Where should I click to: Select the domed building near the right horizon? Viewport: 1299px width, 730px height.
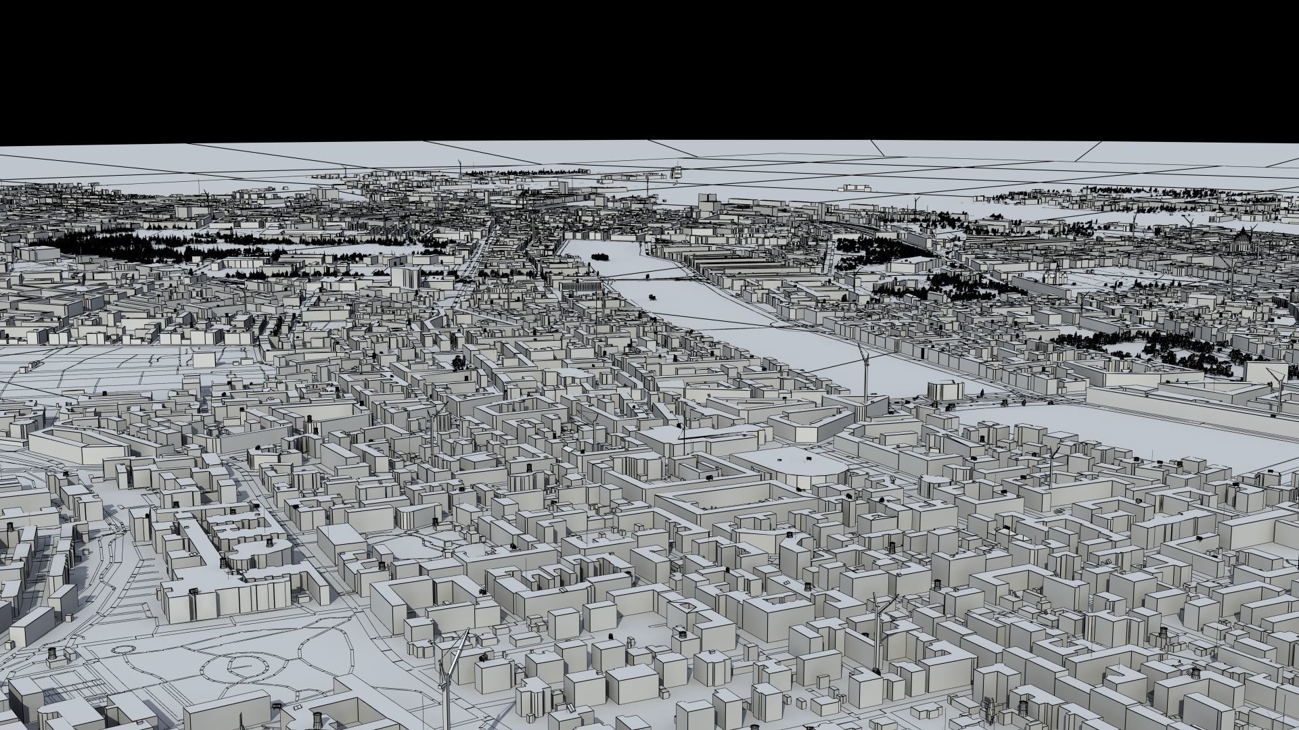point(1243,242)
